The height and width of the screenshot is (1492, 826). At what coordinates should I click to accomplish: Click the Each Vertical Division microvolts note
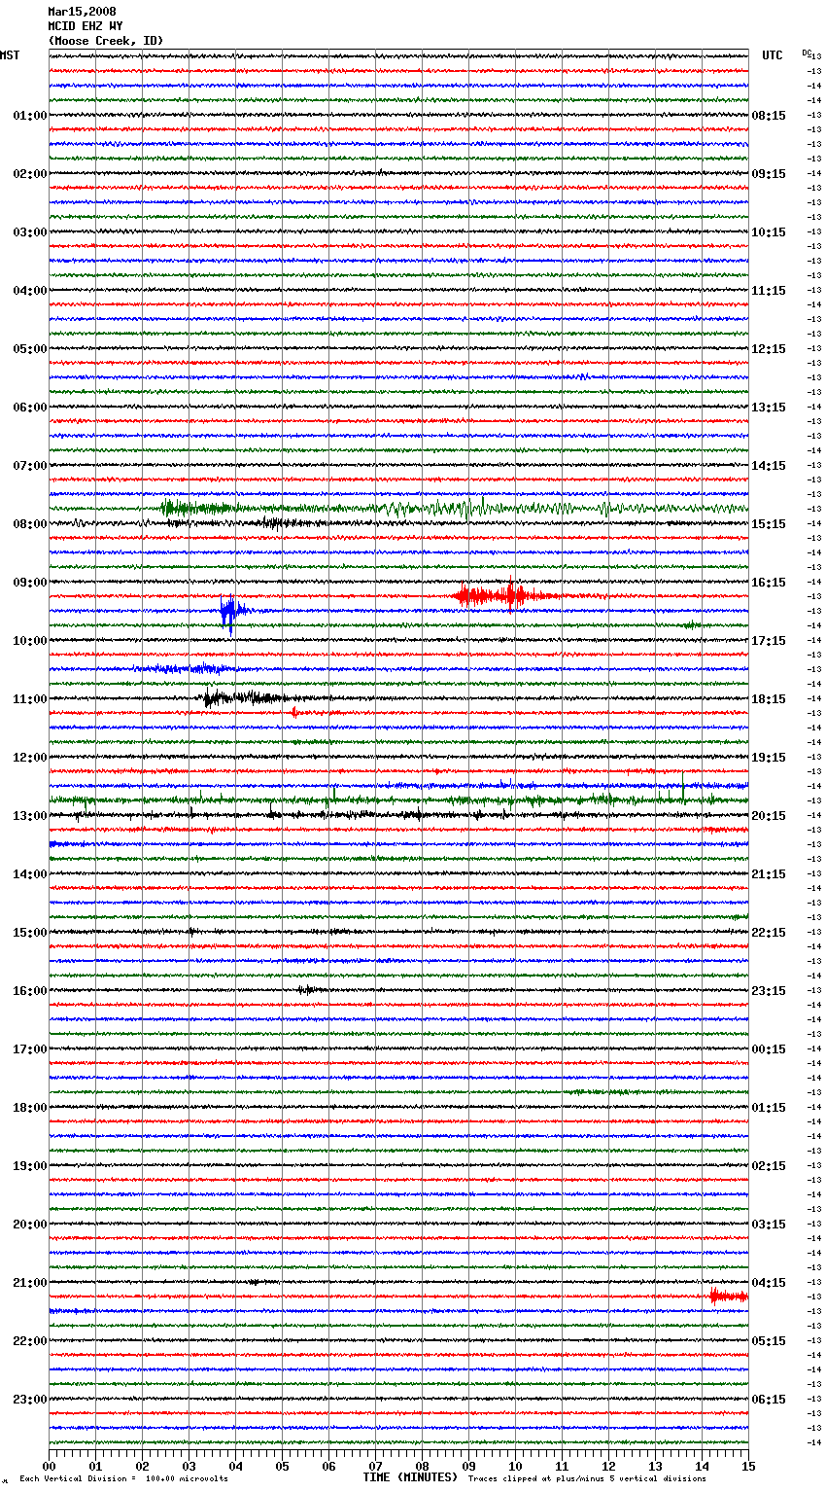[x=123, y=1478]
